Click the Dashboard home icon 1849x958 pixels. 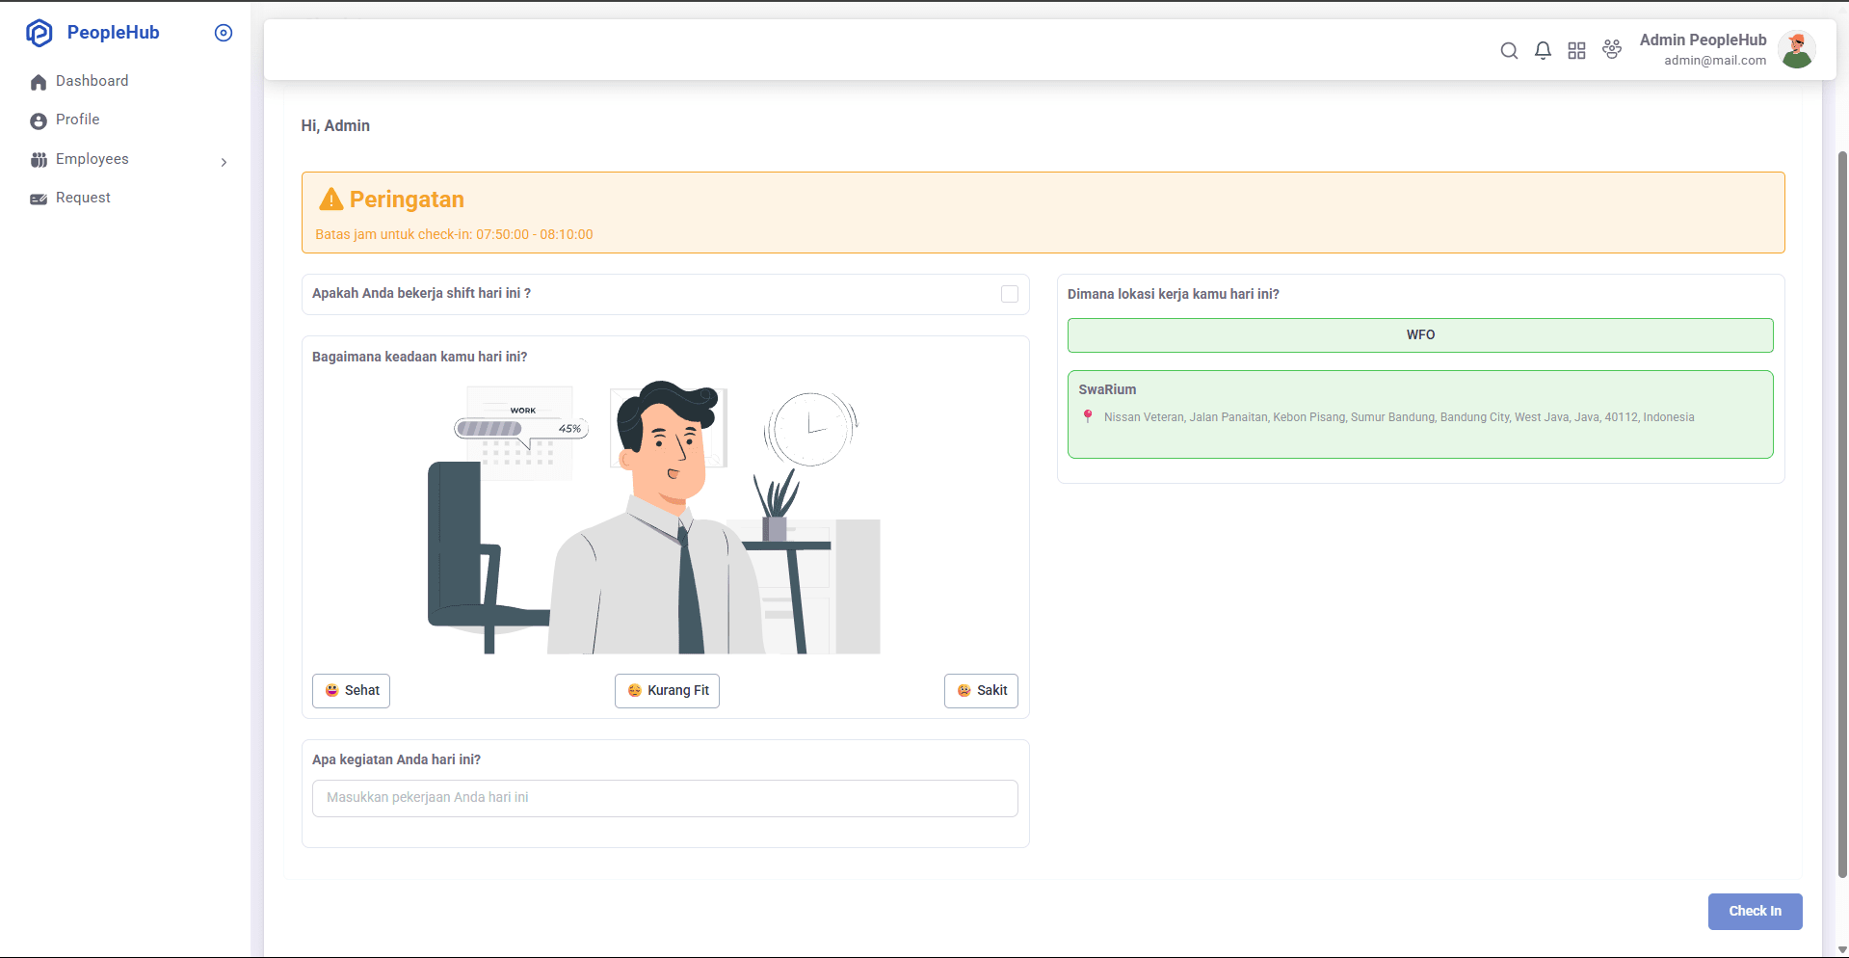pos(39,82)
